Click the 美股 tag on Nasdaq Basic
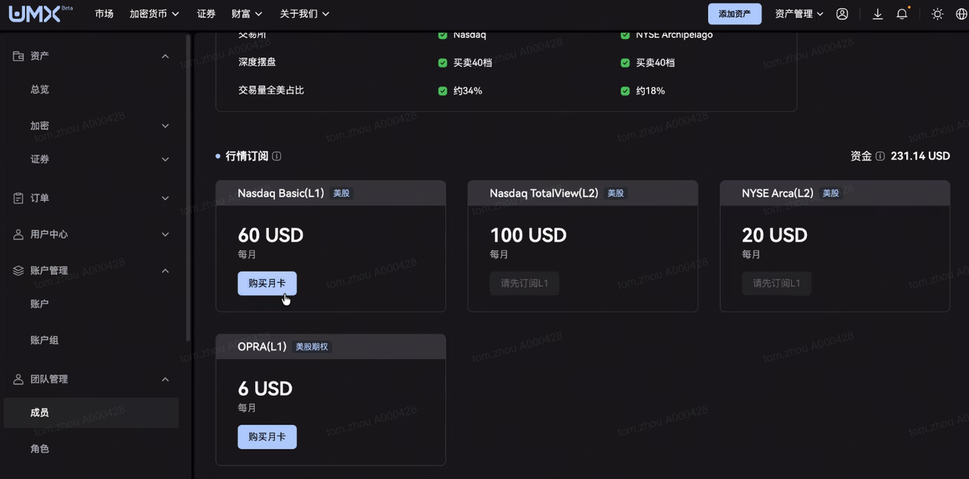 [x=341, y=193]
